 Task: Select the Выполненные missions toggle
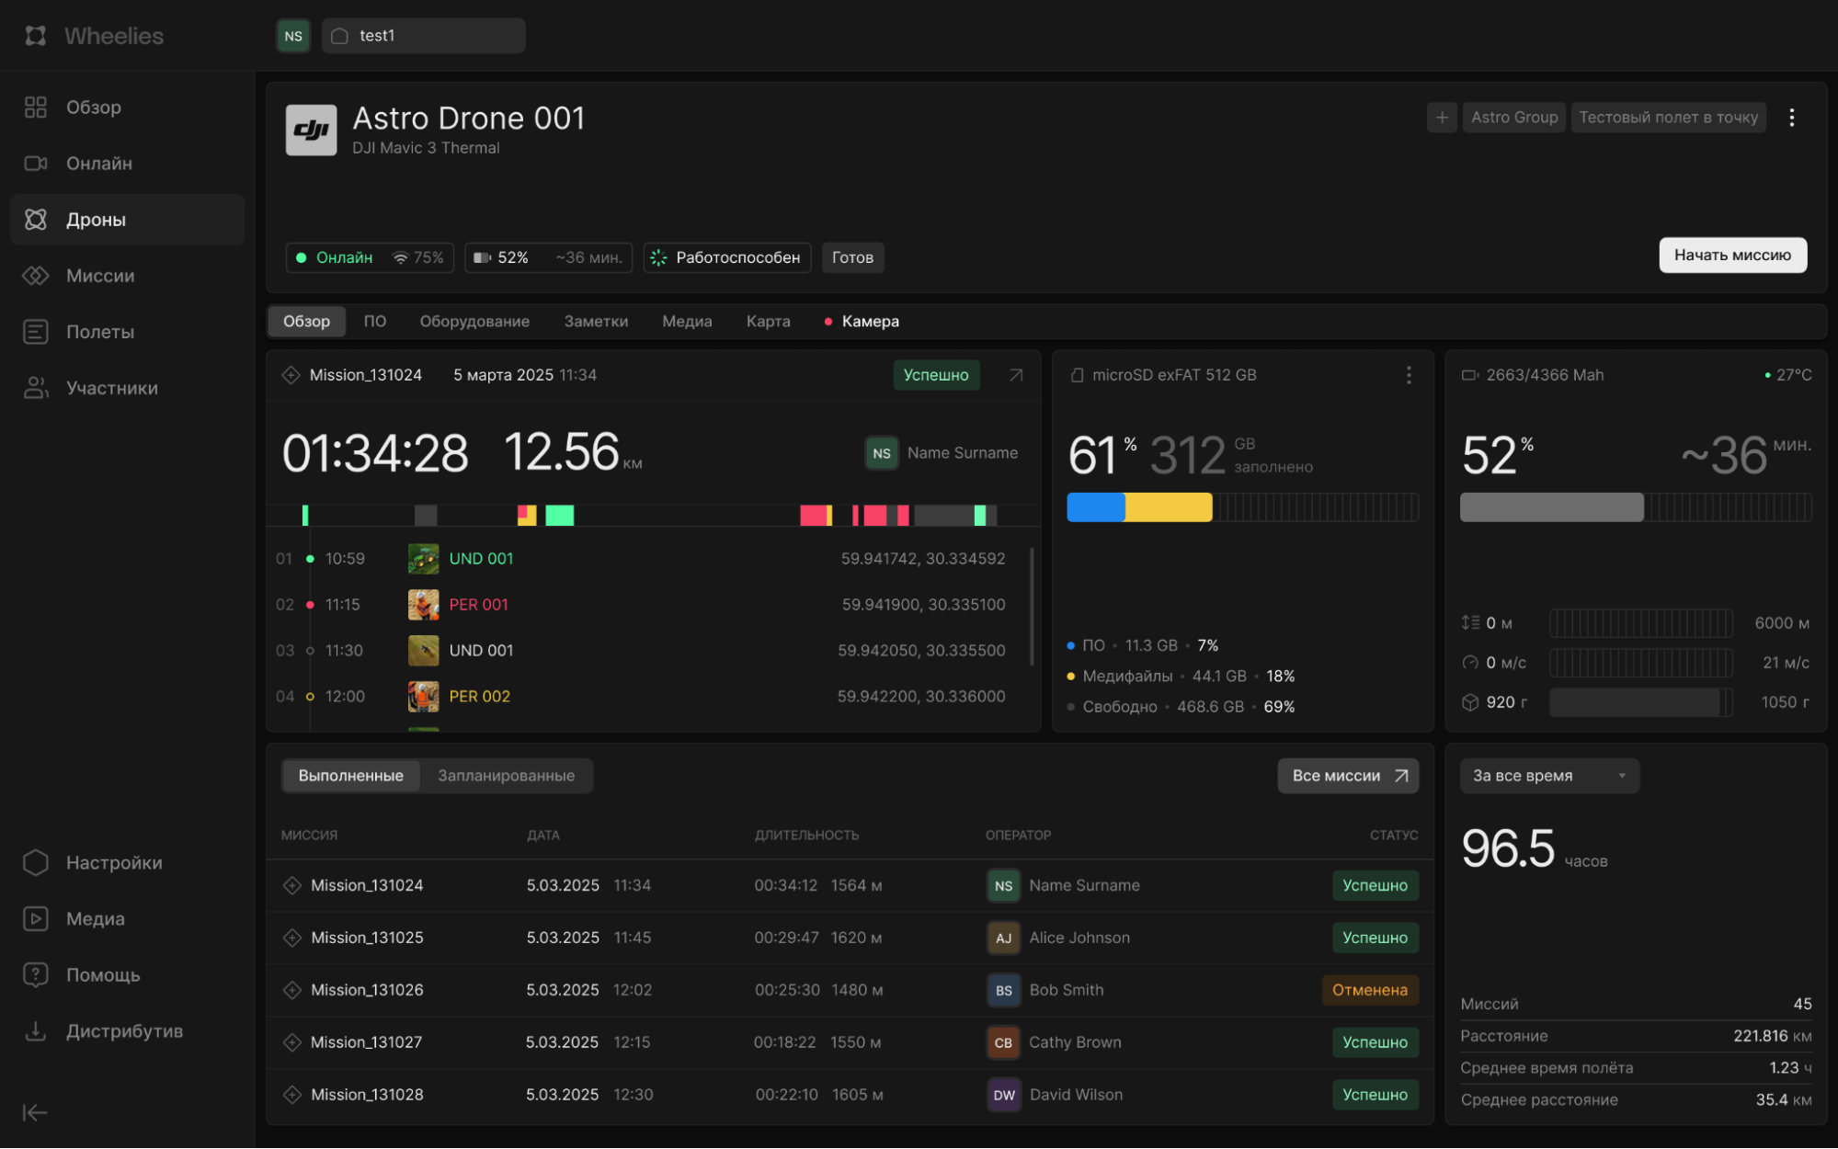click(x=350, y=776)
